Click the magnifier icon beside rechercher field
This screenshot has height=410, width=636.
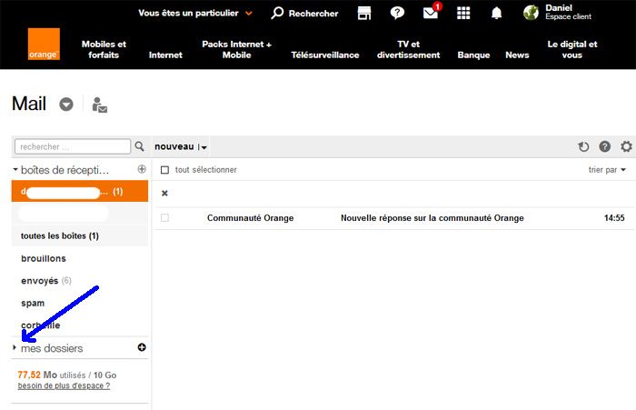pos(139,146)
